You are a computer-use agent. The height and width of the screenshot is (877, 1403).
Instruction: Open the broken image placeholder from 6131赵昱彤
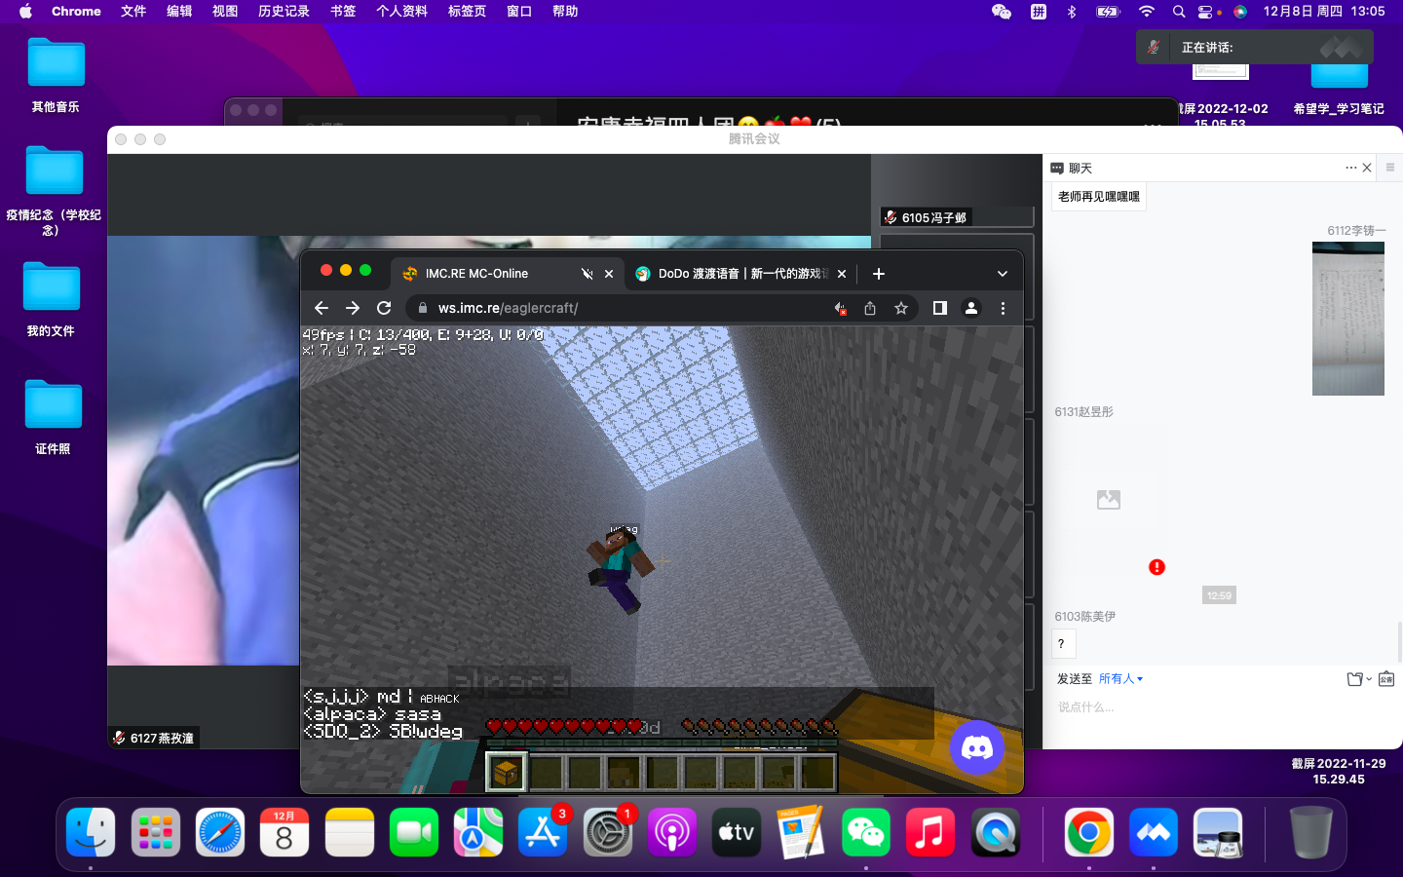[1109, 500]
